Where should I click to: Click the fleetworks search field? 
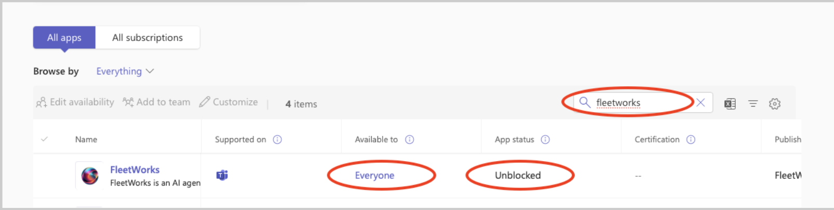click(643, 102)
